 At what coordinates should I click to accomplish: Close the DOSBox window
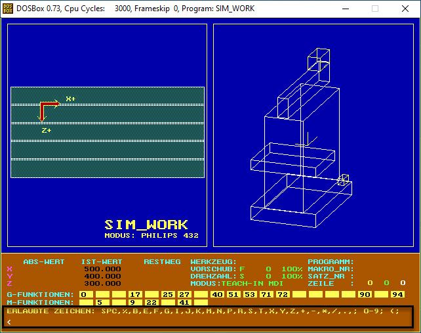[405, 9]
